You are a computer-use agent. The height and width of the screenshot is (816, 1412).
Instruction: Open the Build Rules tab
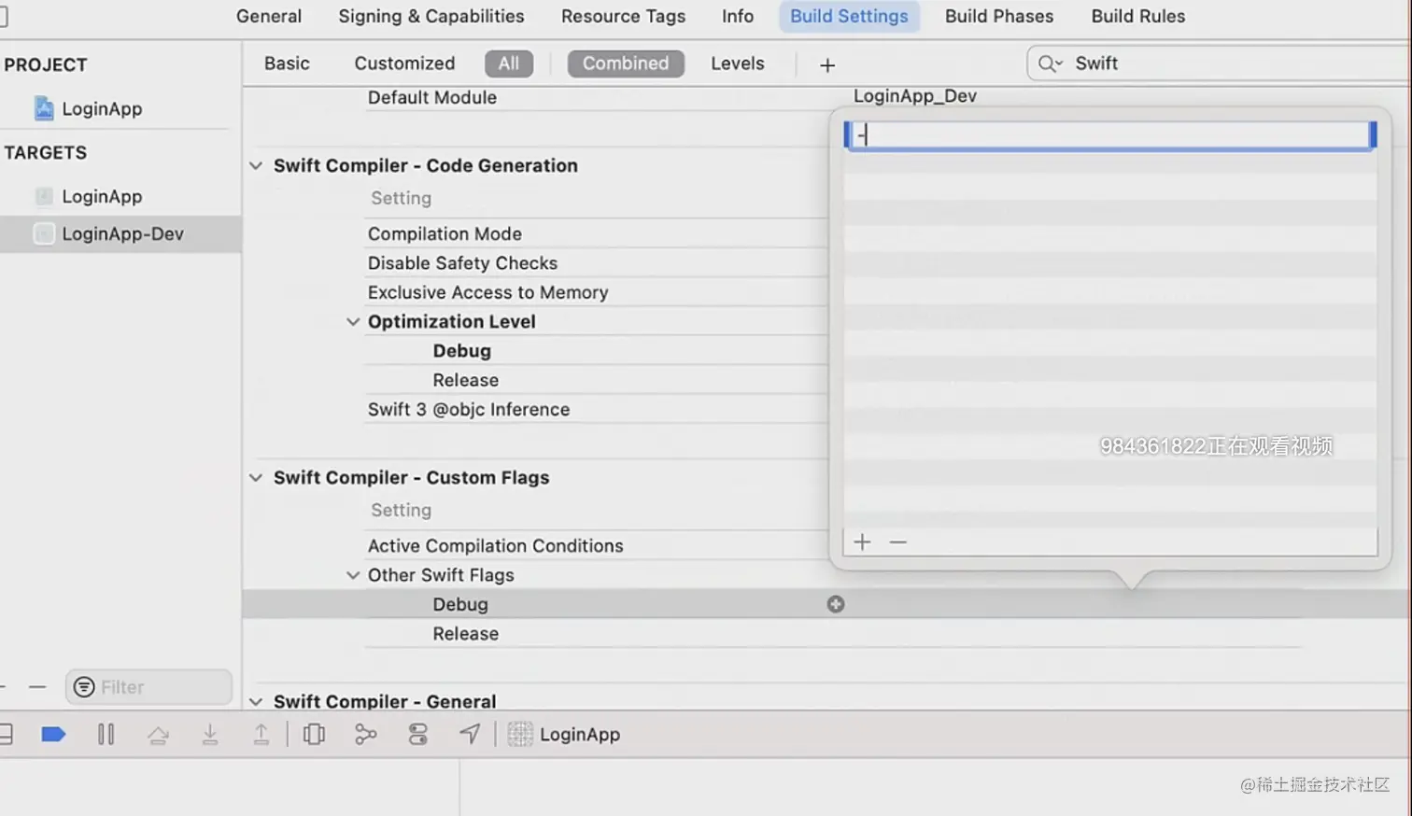click(1138, 17)
